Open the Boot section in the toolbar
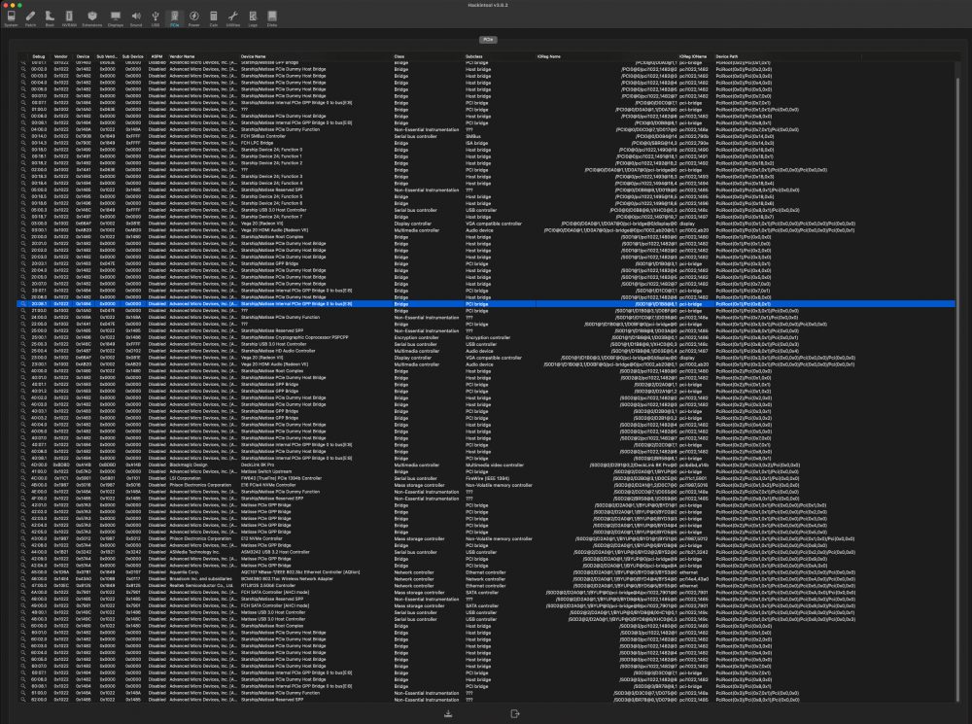 50,17
